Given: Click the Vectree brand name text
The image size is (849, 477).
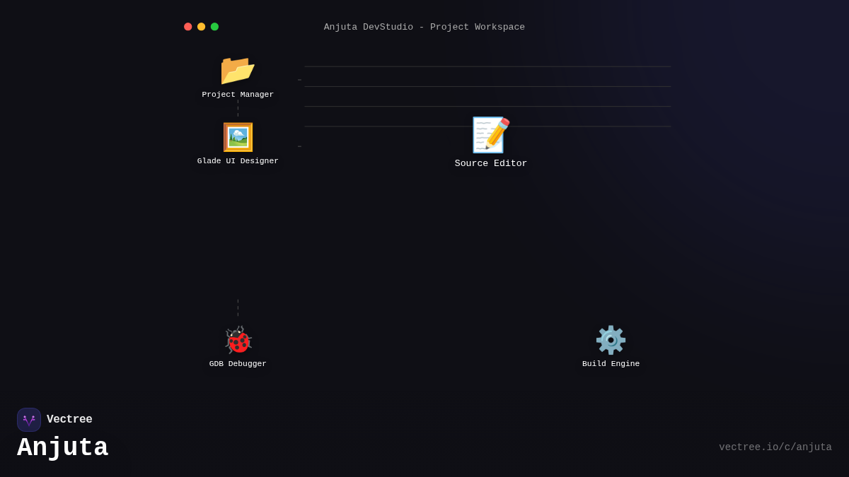Looking at the screenshot, I should pos(69,420).
